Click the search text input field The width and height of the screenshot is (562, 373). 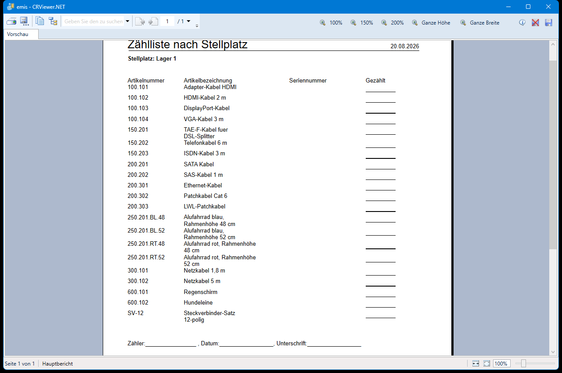[x=94, y=21]
